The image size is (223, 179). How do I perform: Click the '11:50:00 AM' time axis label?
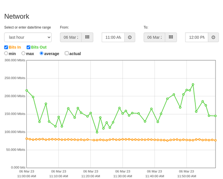[x=187, y=176]
